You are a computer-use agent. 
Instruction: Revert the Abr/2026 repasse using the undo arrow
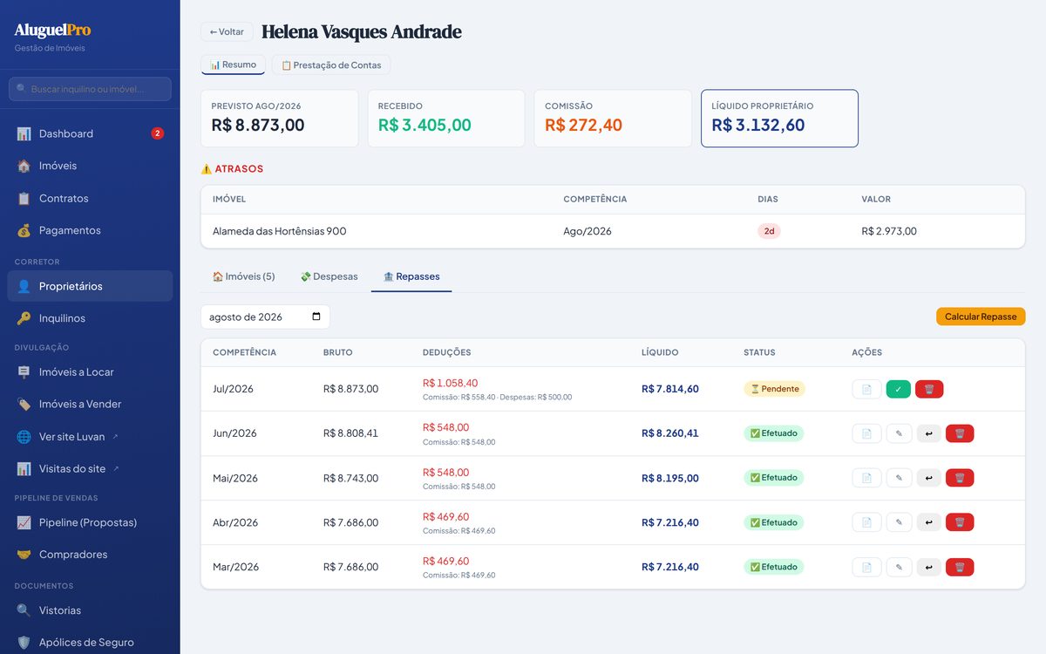pos(928,522)
